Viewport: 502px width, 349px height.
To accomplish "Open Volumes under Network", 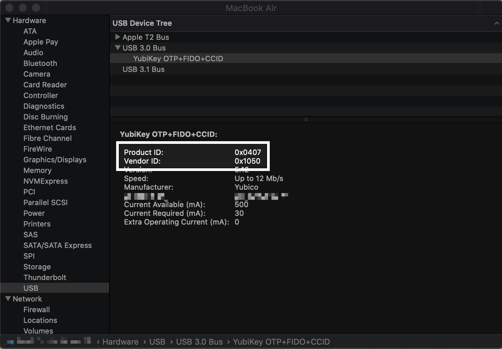I will pos(38,331).
